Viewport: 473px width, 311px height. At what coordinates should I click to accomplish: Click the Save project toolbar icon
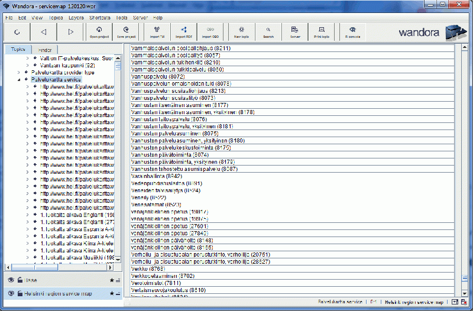click(x=125, y=31)
